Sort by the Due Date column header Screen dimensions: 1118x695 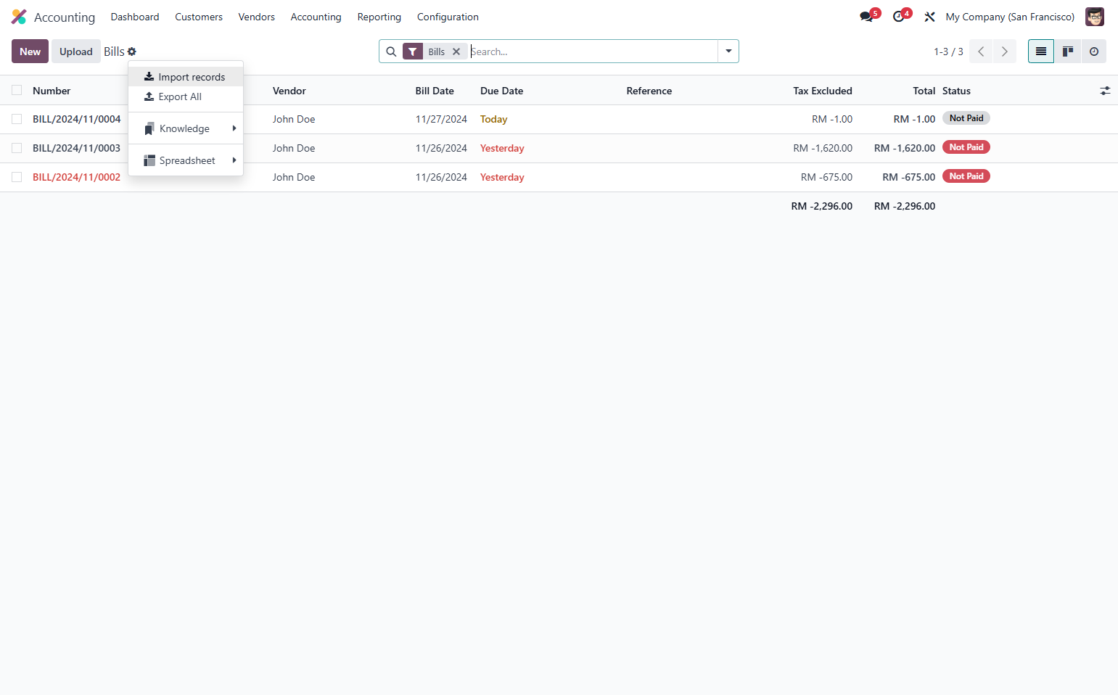click(x=502, y=91)
